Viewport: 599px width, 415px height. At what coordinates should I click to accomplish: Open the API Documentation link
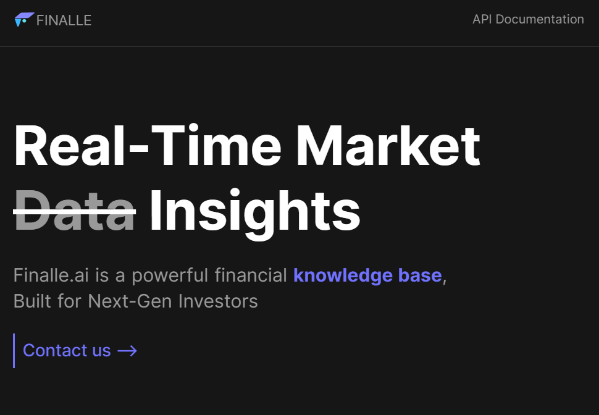coord(528,20)
